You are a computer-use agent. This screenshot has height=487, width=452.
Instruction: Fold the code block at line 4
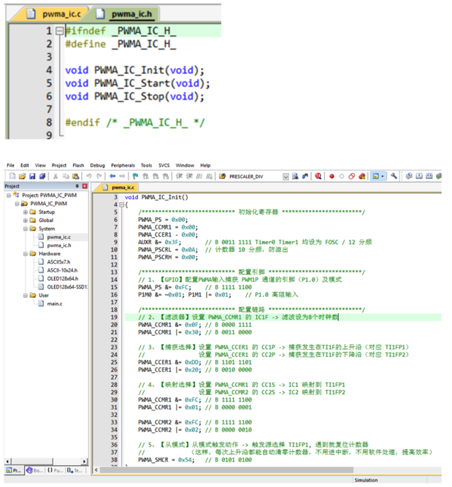coord(122,204)
